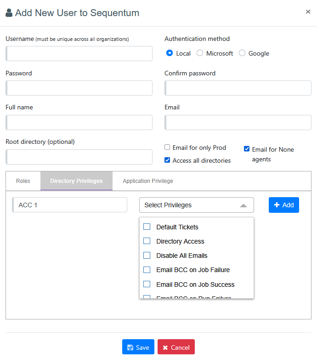
Task: Uncheck Email for None agents
Action: point(247,149)
